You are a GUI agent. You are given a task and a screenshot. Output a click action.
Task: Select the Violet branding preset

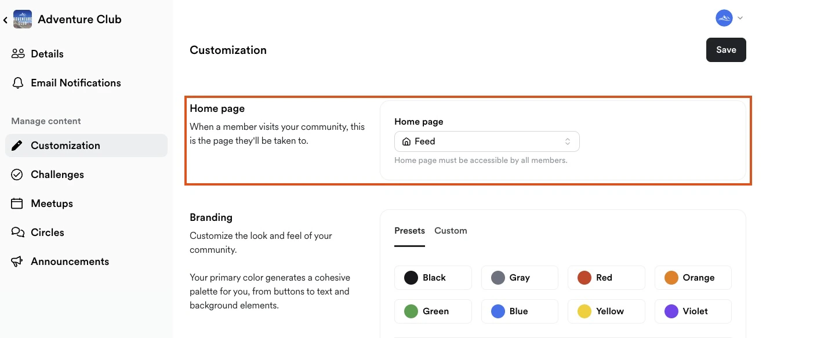point(693,311)
